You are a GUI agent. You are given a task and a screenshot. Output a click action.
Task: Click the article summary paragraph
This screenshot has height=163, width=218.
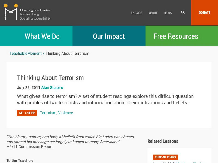(105, 100)
